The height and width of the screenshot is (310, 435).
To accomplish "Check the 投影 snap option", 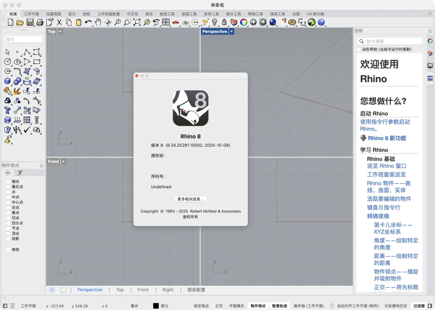I will point(8,239).
